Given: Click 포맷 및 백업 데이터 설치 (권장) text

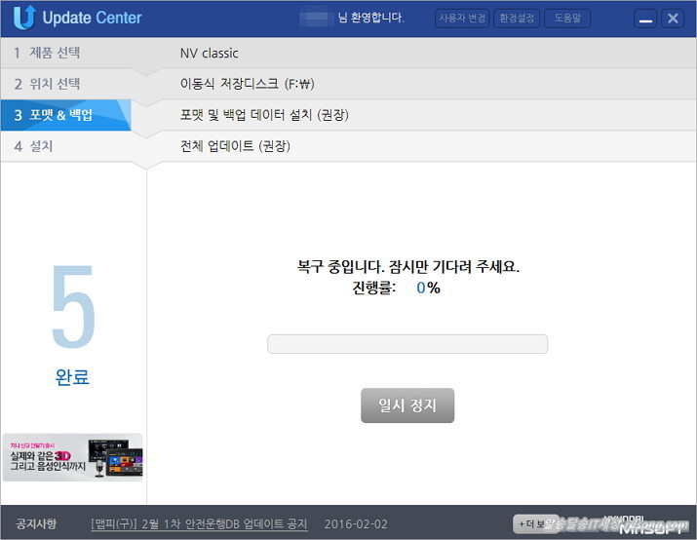Looking at the screenshot, I should click(x=264, y=115).
